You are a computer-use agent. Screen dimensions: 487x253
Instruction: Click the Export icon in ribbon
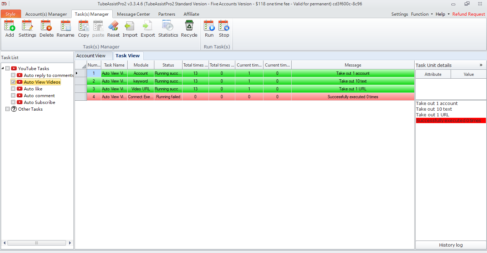click(148, 26)
